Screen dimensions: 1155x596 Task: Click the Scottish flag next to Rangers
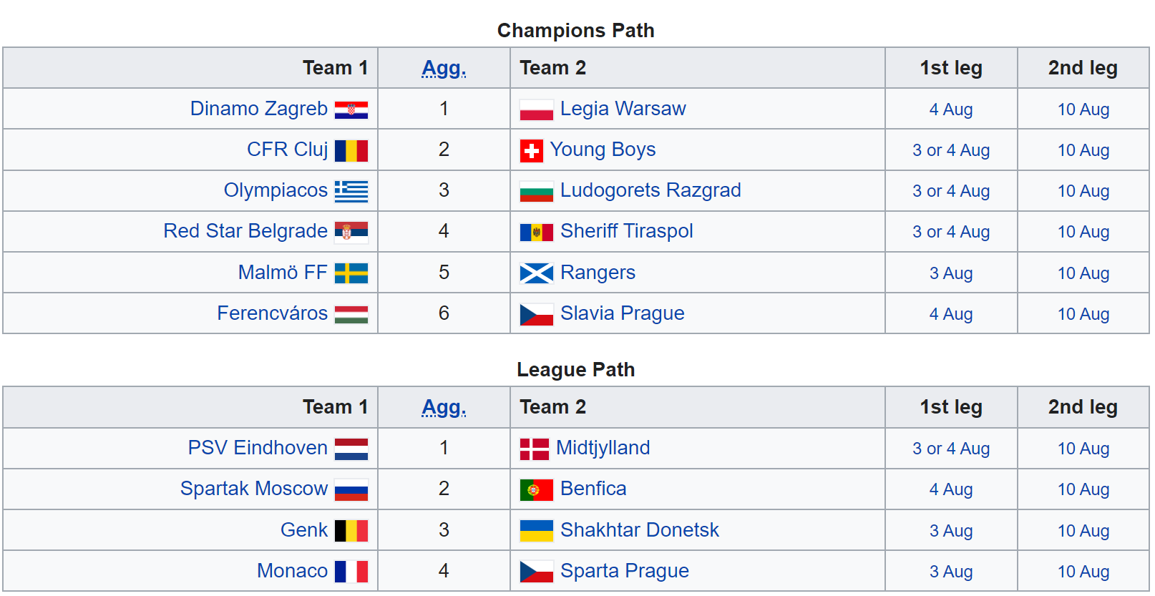click(x=537, y=273)
